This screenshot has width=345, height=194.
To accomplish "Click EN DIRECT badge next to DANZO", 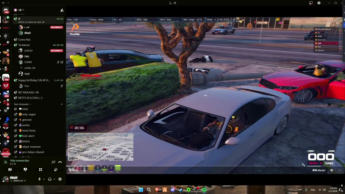I will point(56,51).
